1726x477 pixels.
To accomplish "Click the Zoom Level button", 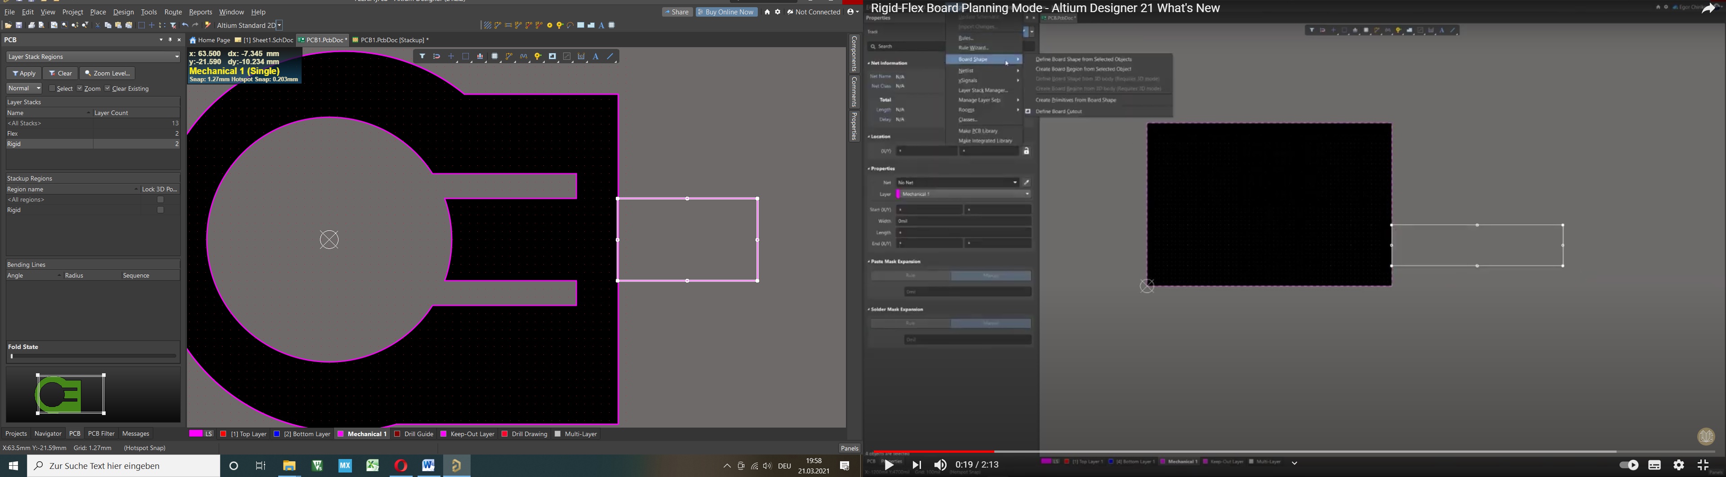I will (x=107, y=73).
